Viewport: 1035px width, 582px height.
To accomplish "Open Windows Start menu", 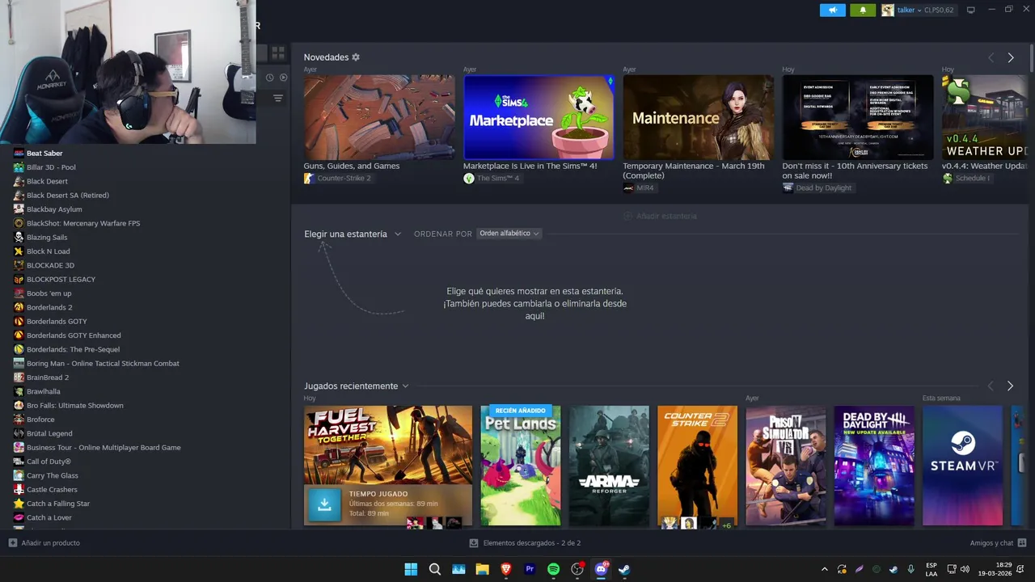I will point(411,569).
